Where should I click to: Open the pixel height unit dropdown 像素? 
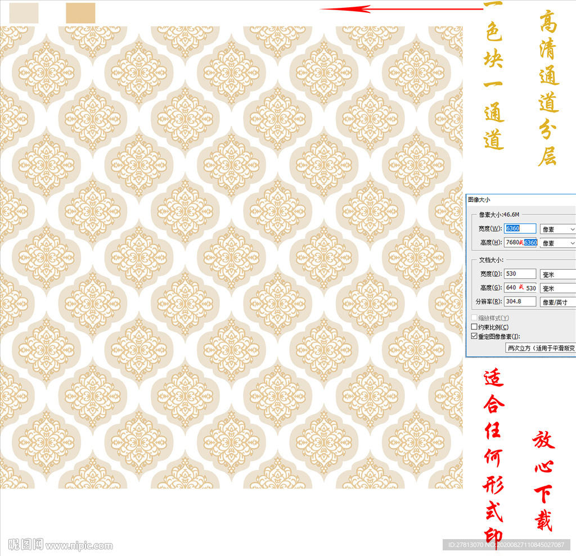tap(557, 243)
